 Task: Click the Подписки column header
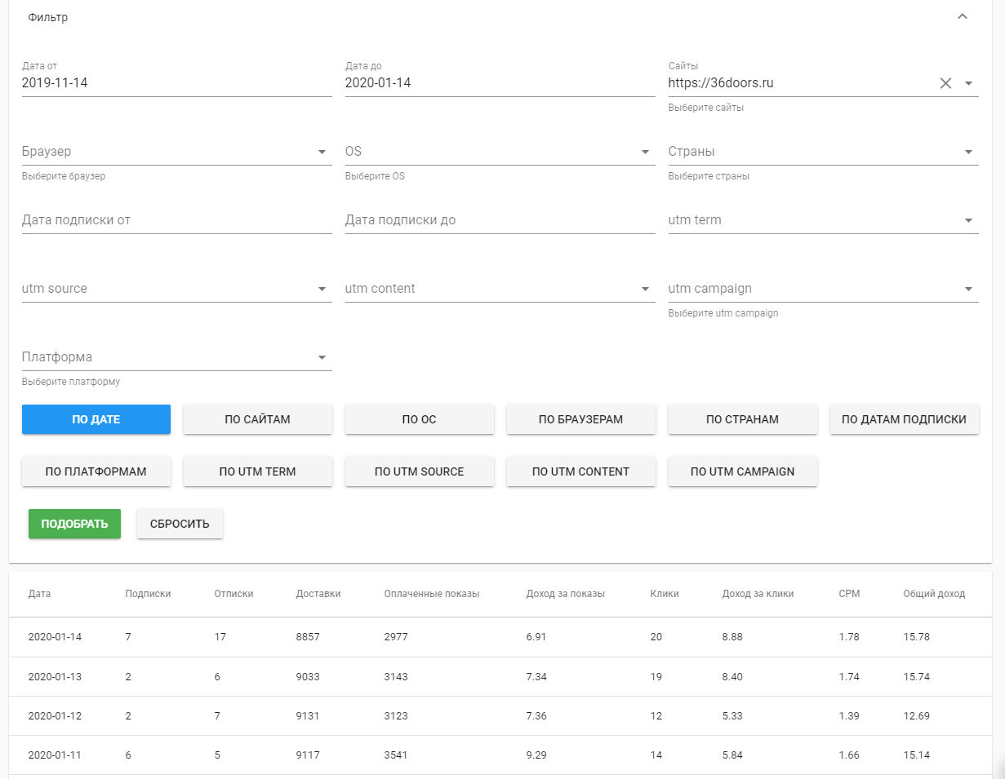click(x=148, y=594)
